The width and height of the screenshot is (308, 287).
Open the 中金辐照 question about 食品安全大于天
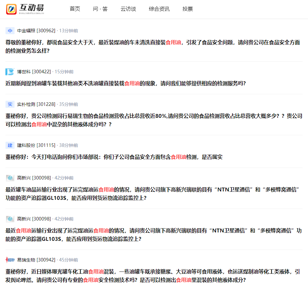tap(153, 46)
